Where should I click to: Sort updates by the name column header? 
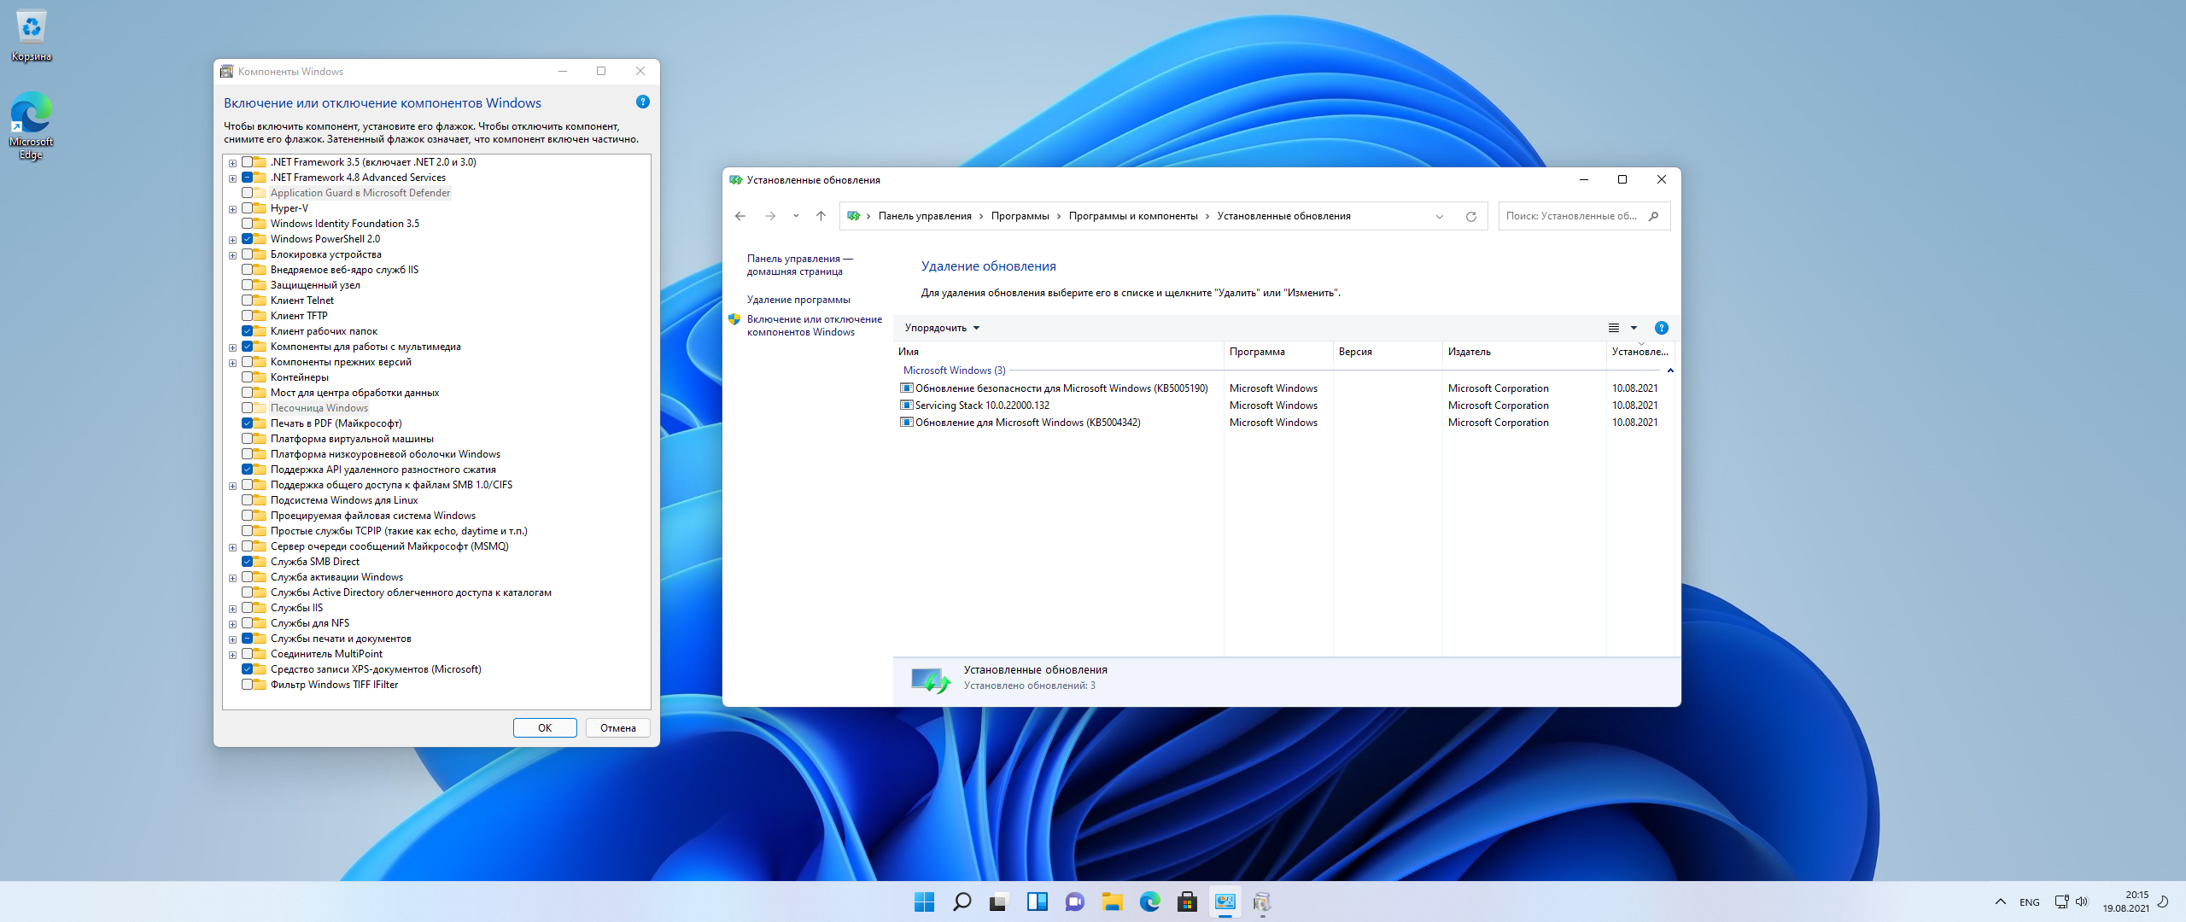tap(909, 352)
